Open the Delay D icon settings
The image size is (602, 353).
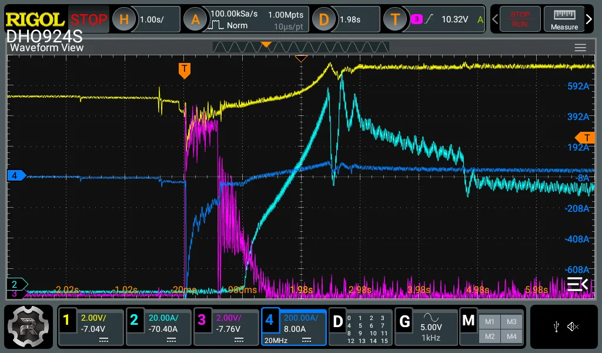(324, 19)
